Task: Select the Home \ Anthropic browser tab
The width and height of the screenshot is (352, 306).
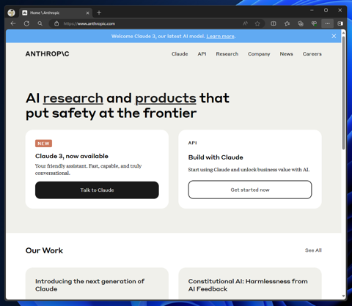Action: pos(56,12)
